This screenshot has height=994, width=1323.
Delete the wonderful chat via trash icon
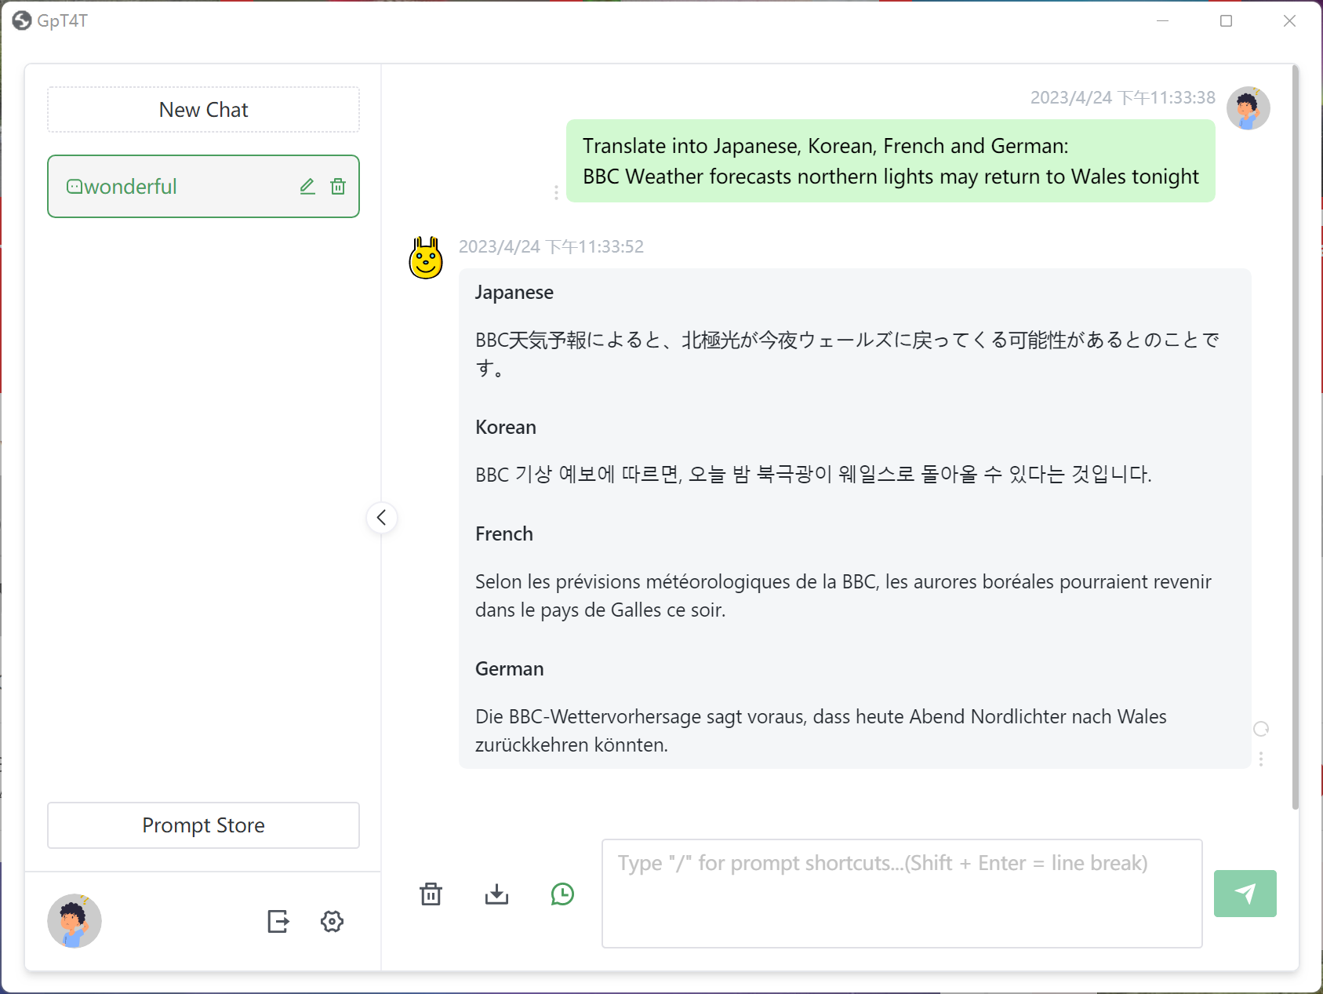coord(338,187)
